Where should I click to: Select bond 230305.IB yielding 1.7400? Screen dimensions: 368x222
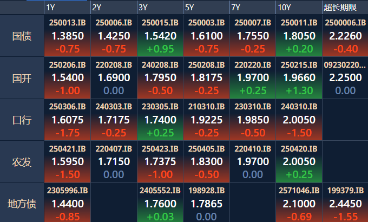click(160, 120)
